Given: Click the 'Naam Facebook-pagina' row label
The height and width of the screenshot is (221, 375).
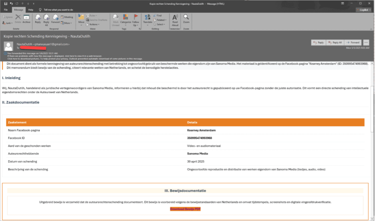Looking at the screenshot, I should [x=24, y=130].
